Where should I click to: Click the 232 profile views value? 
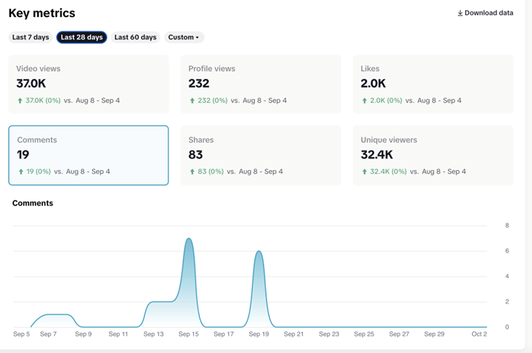(199, 84)
